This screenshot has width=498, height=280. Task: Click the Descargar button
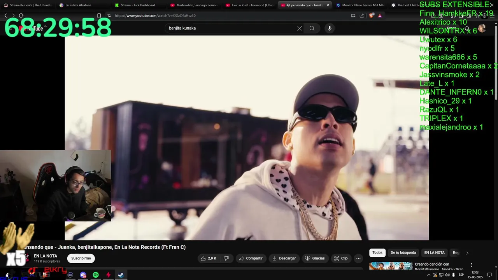coord(284,258)
